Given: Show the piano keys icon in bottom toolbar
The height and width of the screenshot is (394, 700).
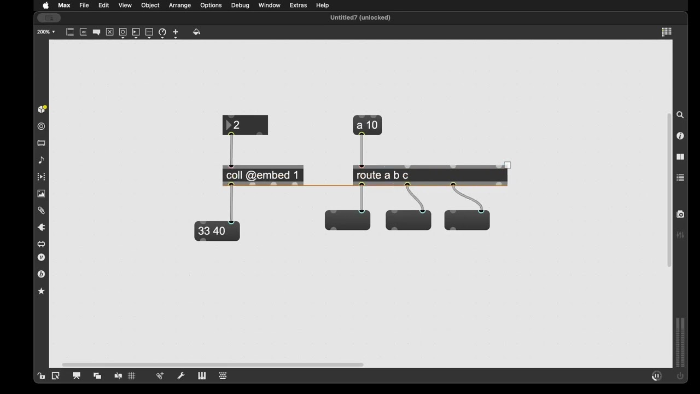Looking at the screenshot, I should coord(202,376).
